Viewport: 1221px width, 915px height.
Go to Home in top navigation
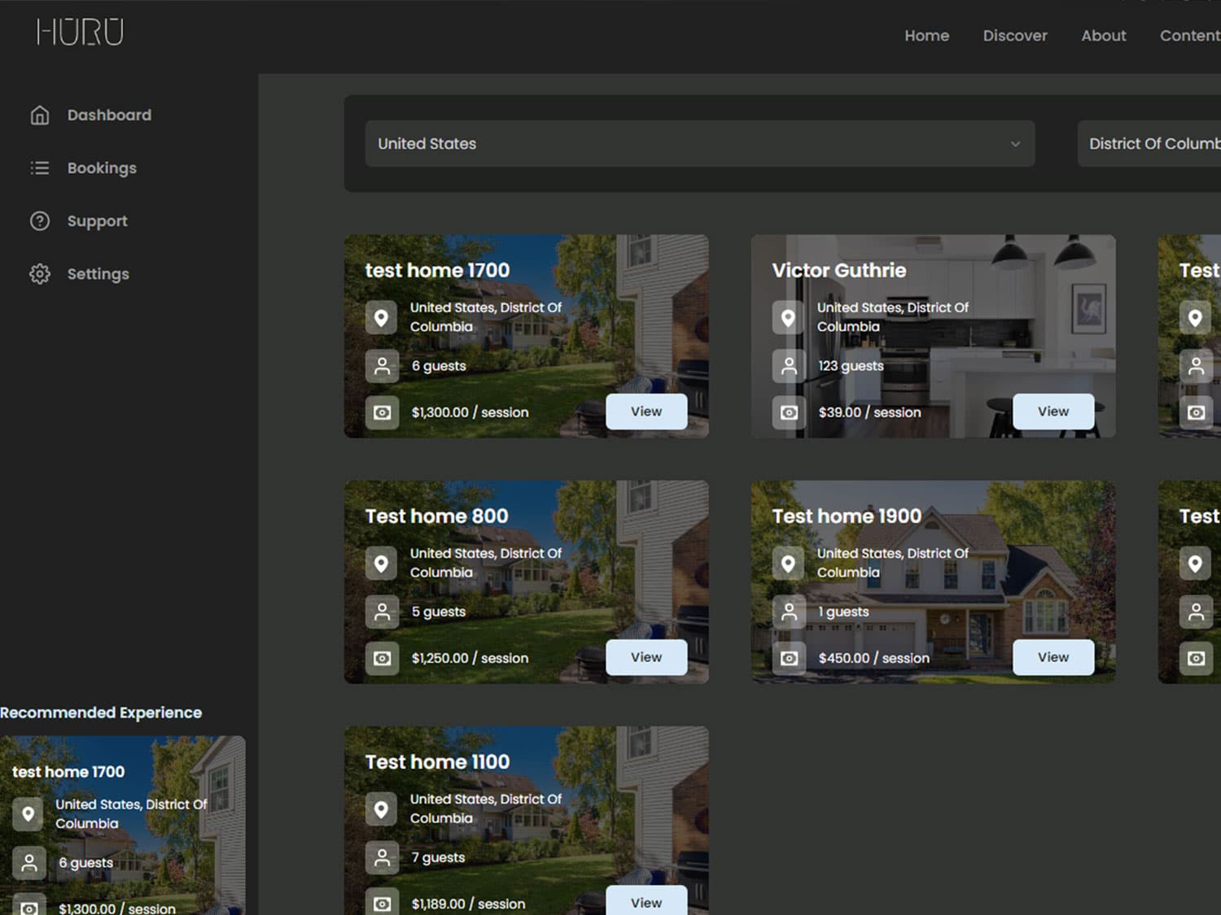[x=927, y=36]
